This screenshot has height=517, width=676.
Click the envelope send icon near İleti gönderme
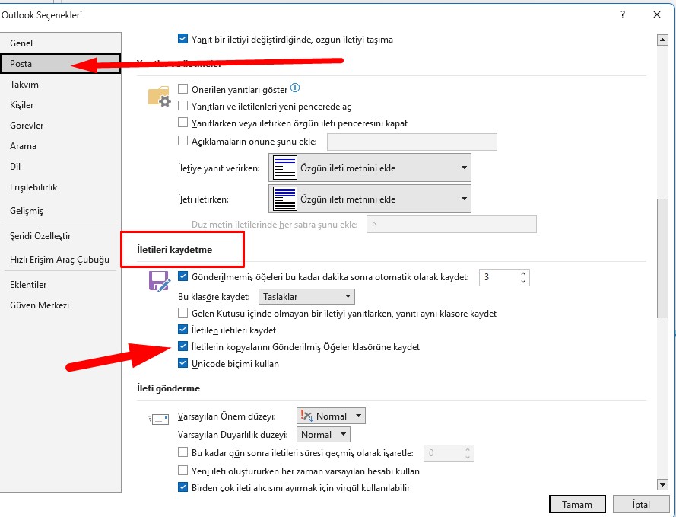(158, 419)
